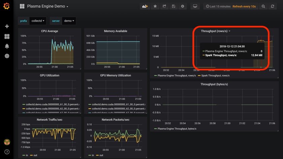The width and height of the screenshot is (283, 159).
Task: Star this dashboard as favorite
Action: [155, 6]
